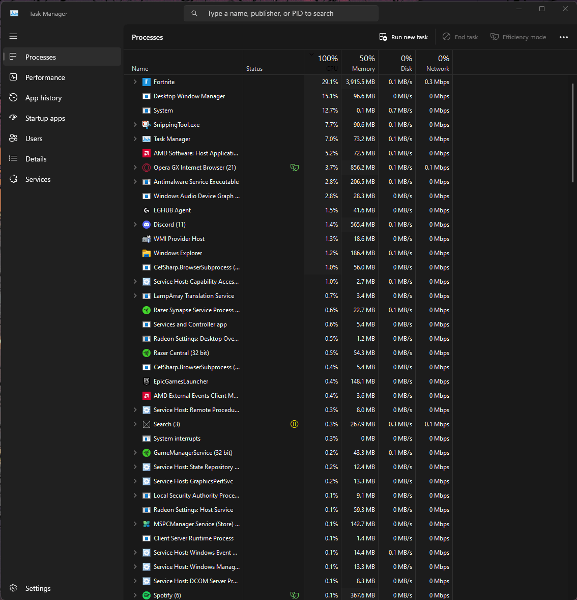Sort by the Memory column header
The height and width of the screenshot is (600, 577).
pos(360,62)
